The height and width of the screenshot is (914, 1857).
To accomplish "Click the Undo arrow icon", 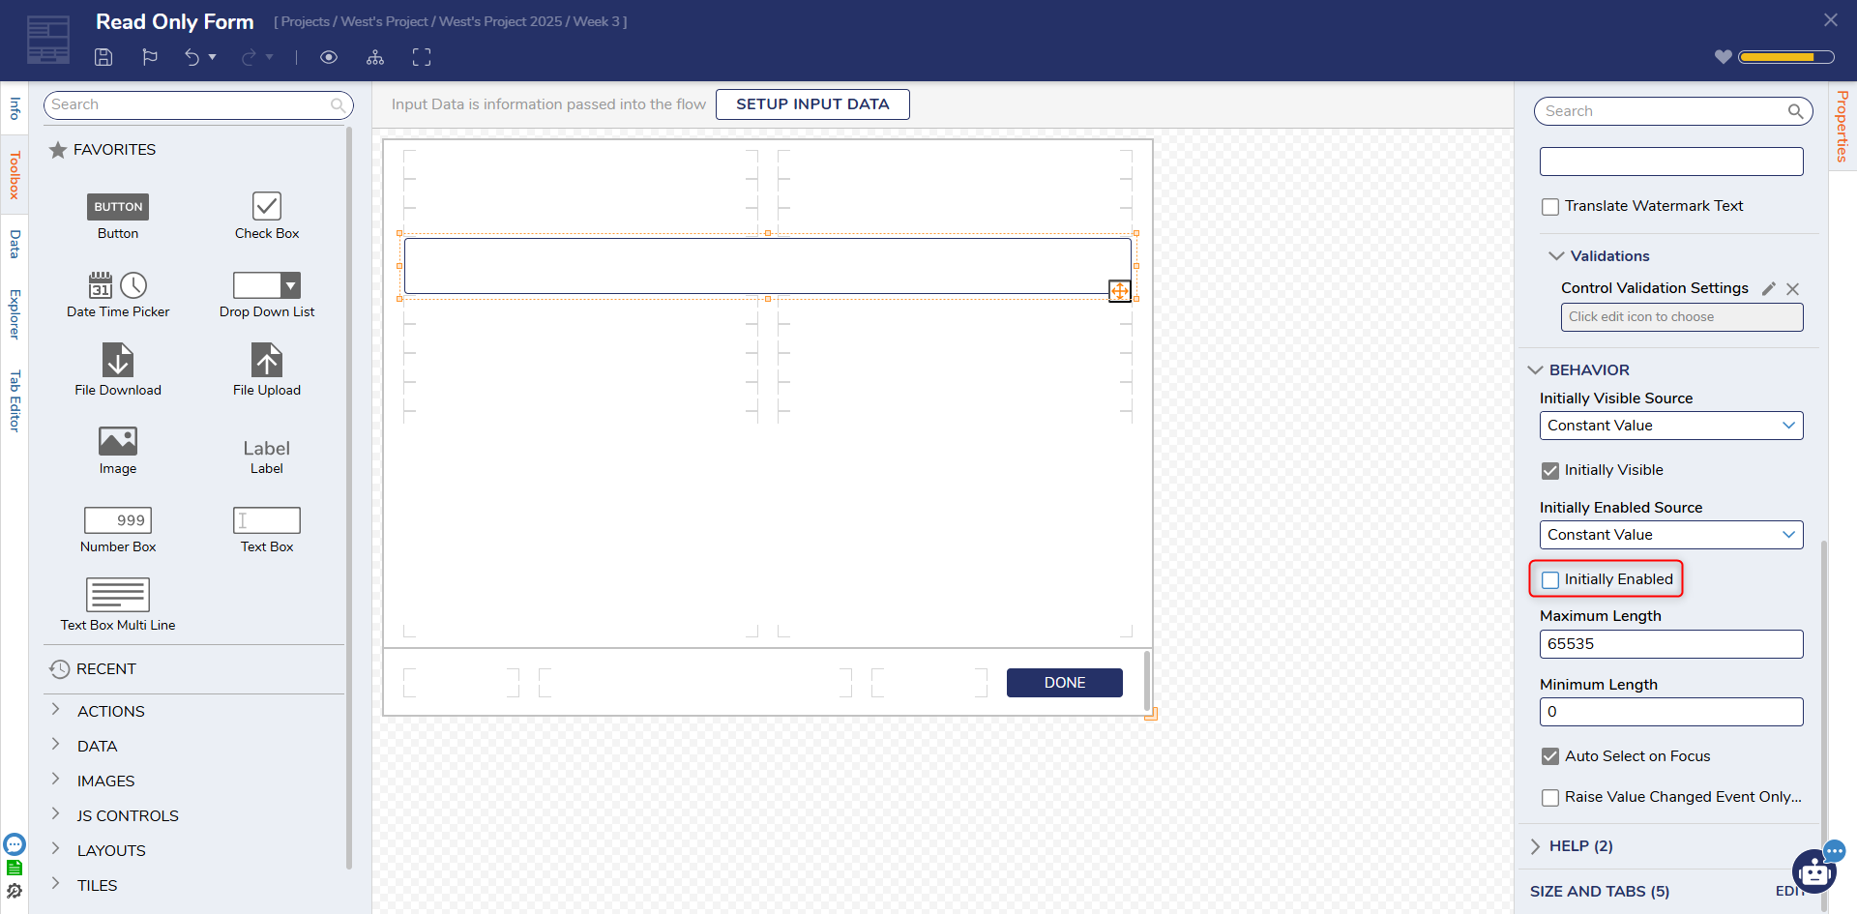I will 192,57.
